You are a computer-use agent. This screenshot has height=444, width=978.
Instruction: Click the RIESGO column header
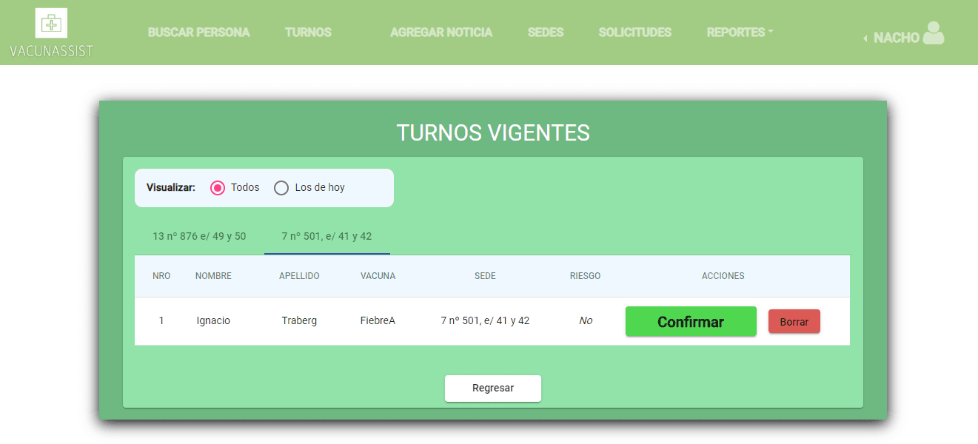585,276
